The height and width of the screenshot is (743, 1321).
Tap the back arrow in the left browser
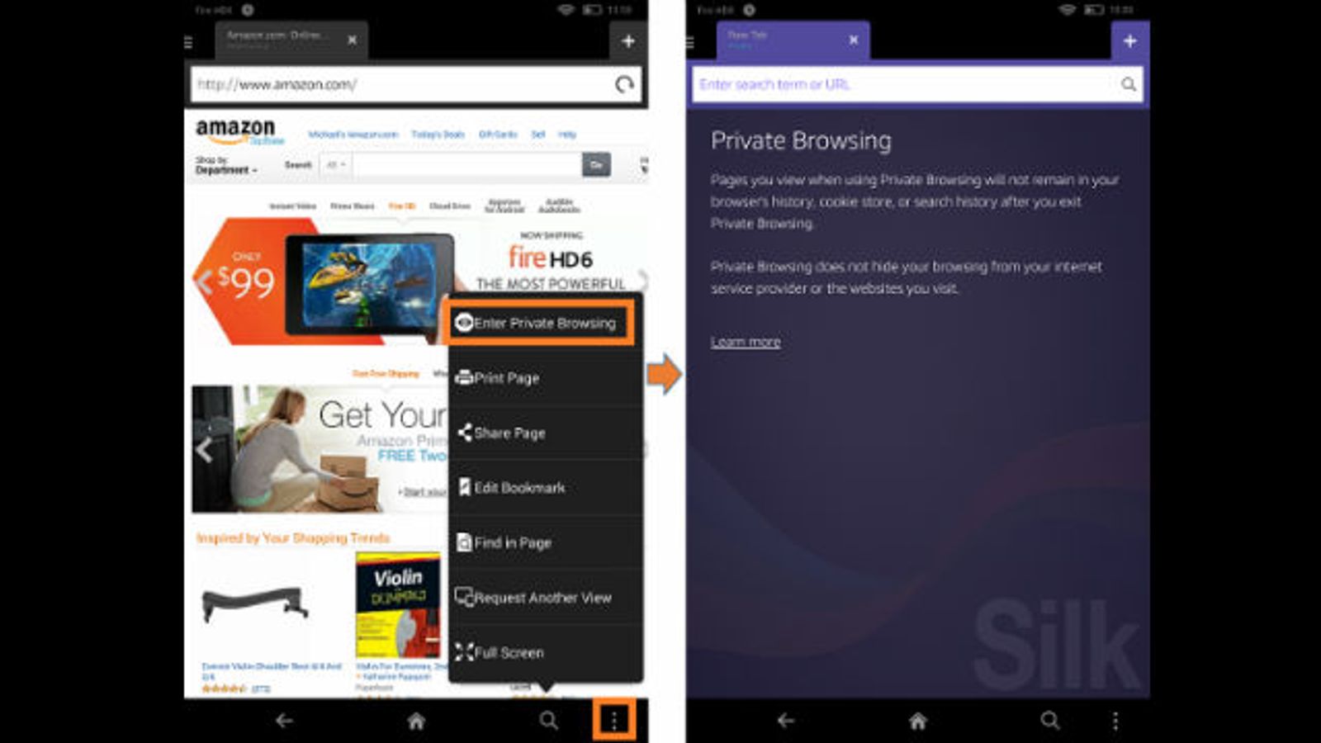(x=284, y=721)
